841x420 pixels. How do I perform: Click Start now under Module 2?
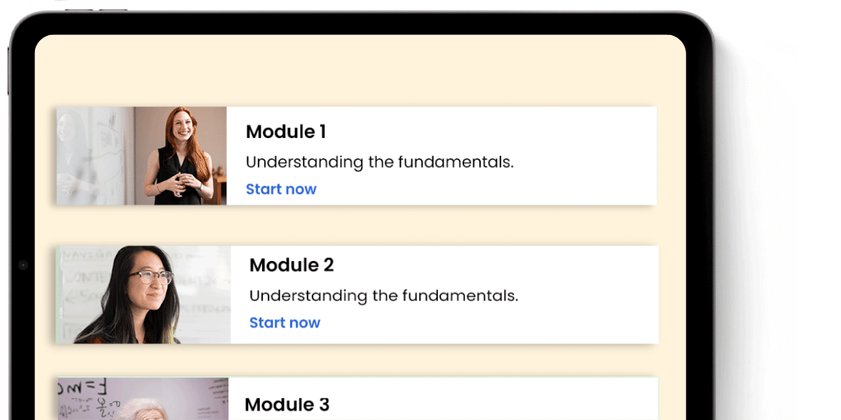tap(285, 323)
